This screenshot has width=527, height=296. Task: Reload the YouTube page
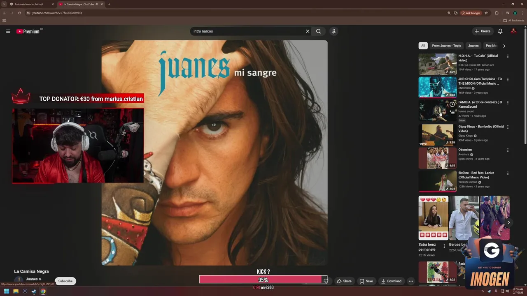coord(19,13)
